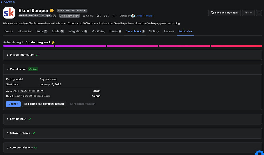The image size is (264, 155).
Task: Select the Publication tab
Action: click(x=186, y=31)
